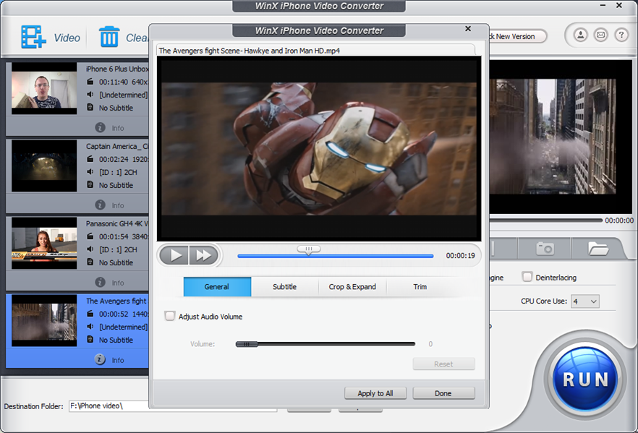
Task: Click Info icon for The Avengers fight video
Action: (x=100, y=359)
